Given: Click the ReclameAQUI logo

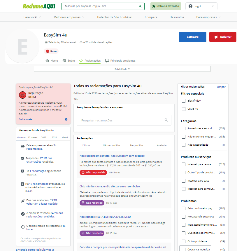Looking at the screenshot, I should point(39,6).
